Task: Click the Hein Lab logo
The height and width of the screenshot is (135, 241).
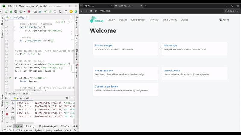Action: pos(97,19)
